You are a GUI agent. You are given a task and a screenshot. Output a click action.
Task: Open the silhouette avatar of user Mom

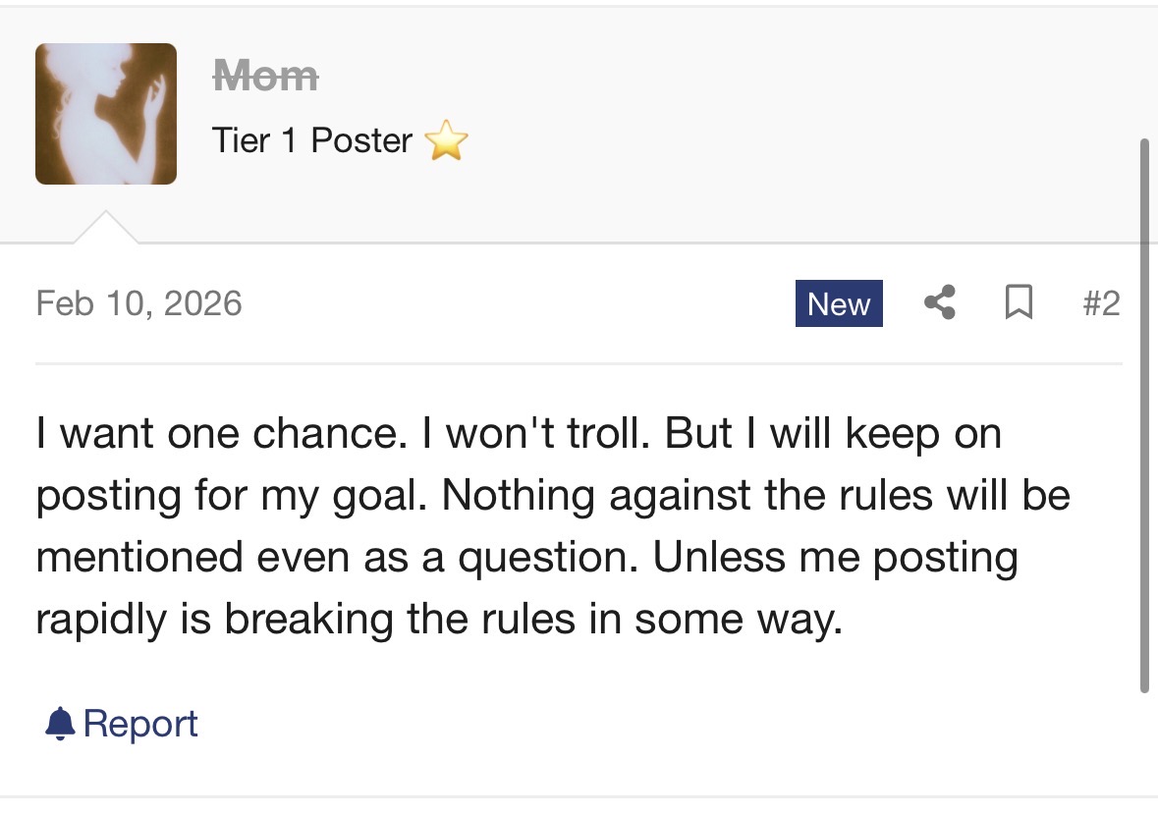[106, 114]
